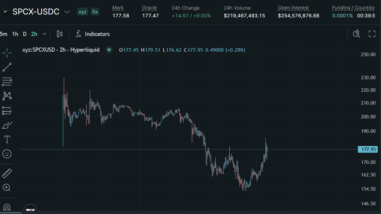Click the 24h Volume value $219,467,493.15
The width and height of the screenshot is (381, 214).
click(245, 16)
